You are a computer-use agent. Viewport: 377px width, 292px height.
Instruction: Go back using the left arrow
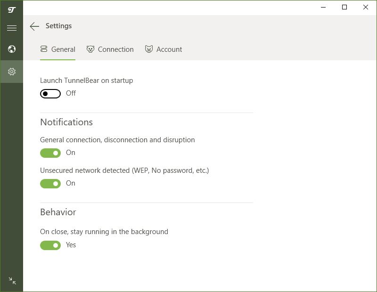point(34,26)
